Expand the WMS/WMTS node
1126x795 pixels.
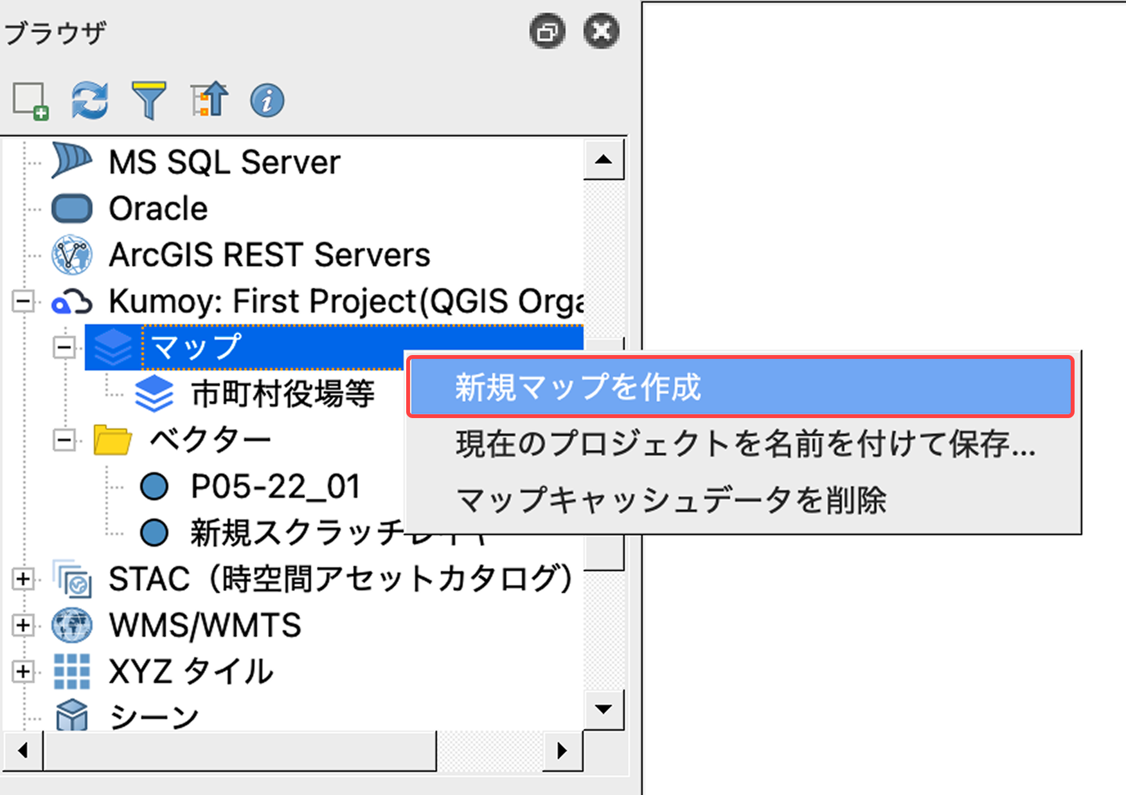(x=23, y=625)
